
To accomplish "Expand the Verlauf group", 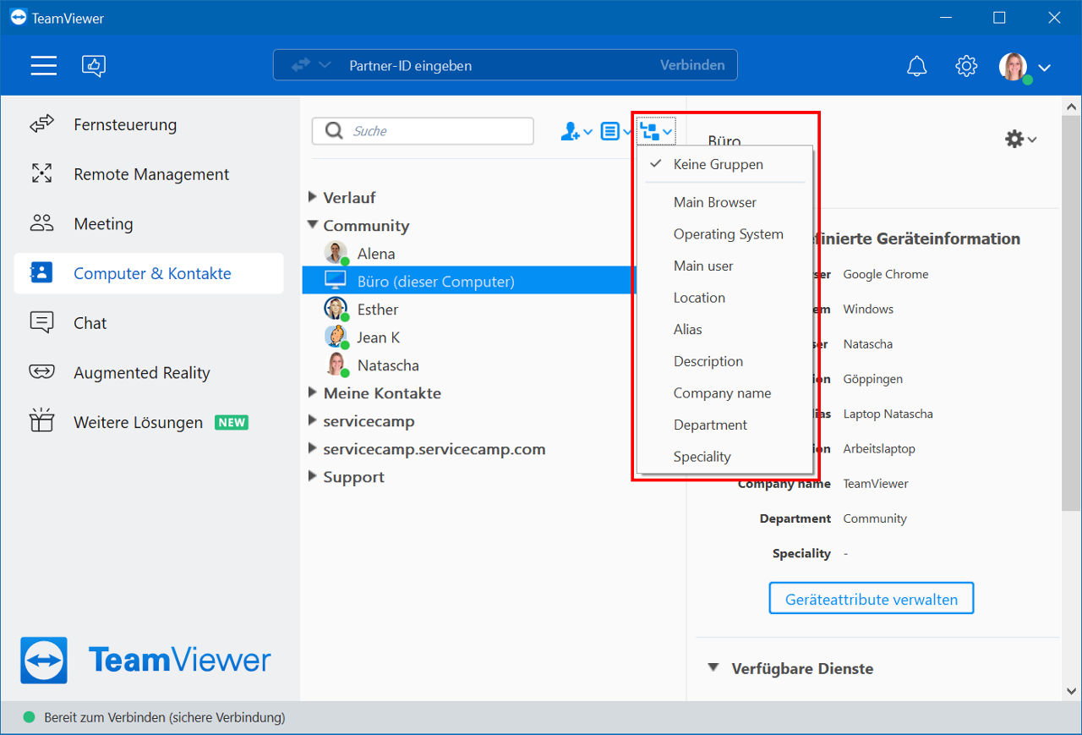I will (313, 197).
